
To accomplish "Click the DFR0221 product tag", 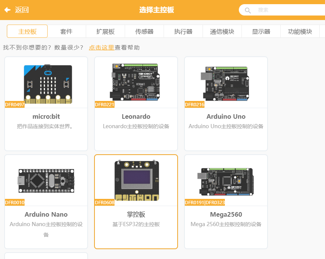I will (104, 104).
